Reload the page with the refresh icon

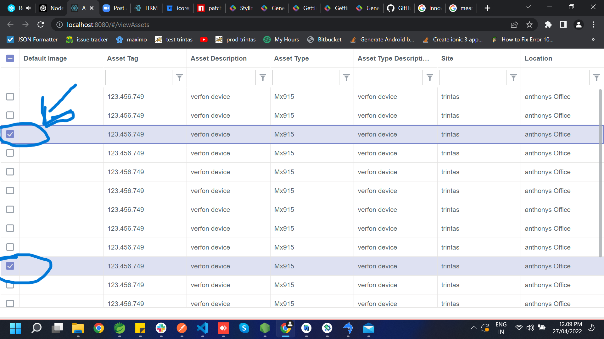click(41, 24)
